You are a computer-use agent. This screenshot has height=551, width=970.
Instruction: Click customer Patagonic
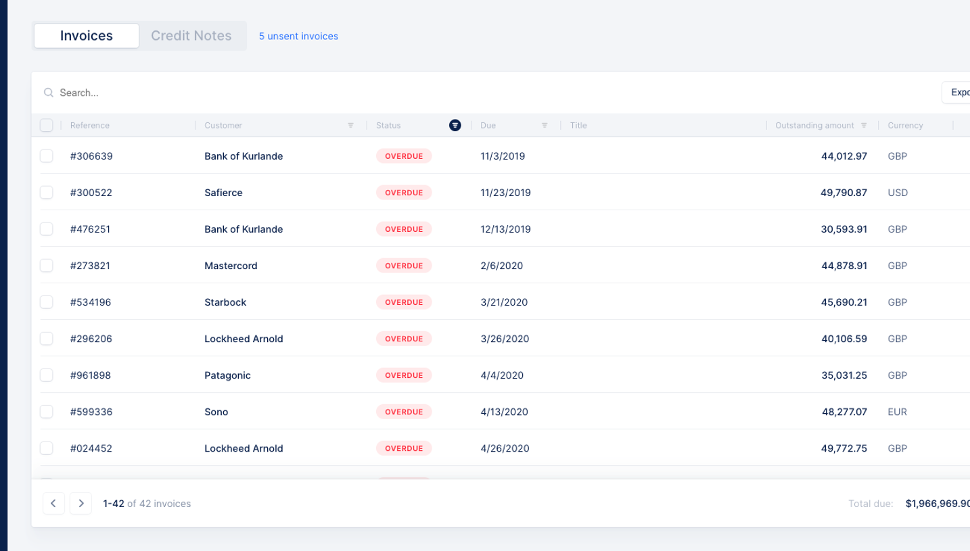point(227,375)
